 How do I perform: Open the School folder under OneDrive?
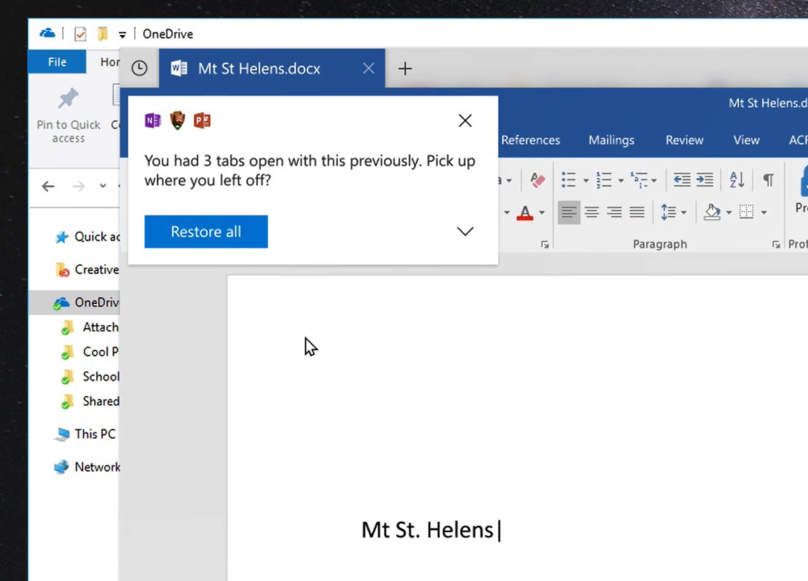91,376
